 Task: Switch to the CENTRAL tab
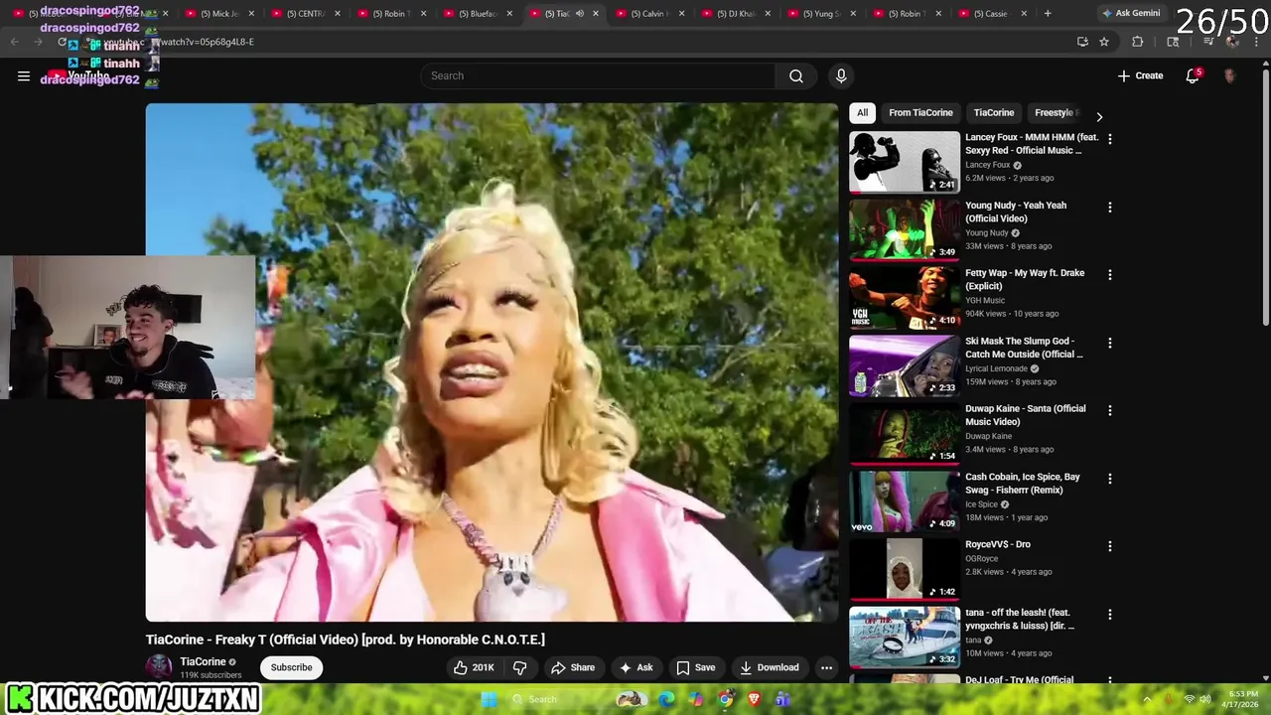click(305, 13)
